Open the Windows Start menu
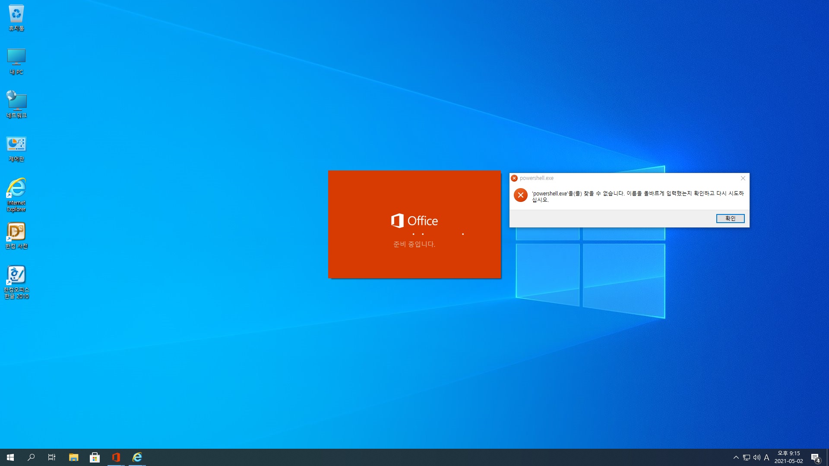The image size is (829, 466). [x=10, y=457]
